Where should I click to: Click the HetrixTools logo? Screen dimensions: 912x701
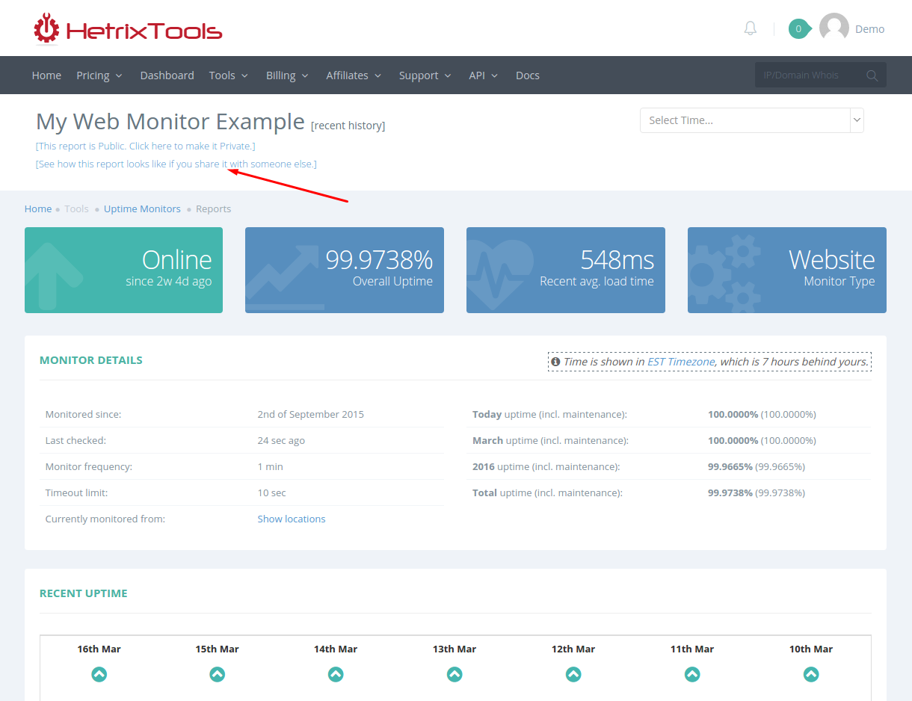coord(128,29)
